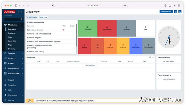
Task: Click Sign out link
Action: click(x=11, y=100)
